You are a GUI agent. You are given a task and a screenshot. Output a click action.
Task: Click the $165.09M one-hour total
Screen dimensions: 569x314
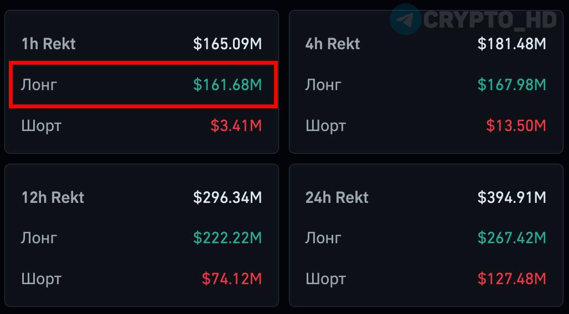point(227,44)
